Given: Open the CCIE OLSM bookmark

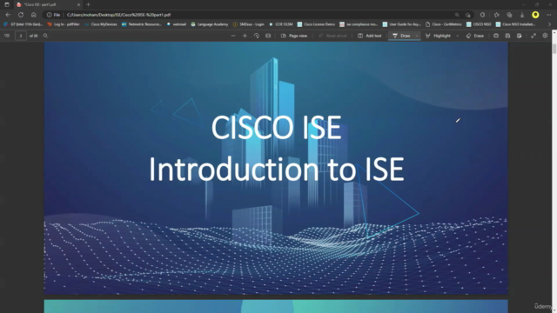Looking at the screenshot, I should pos(280,24).
